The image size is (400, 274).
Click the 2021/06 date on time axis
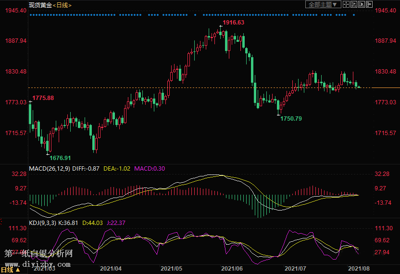click(234, 268)
